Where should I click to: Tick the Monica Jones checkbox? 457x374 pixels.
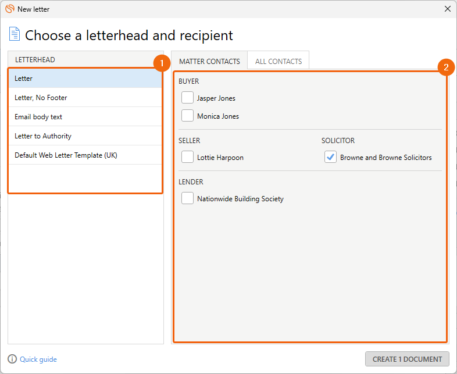pyautogui.click(x=187, y=116)
